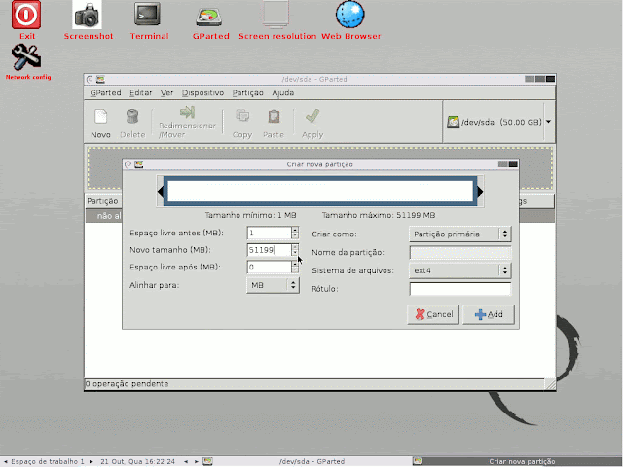623x467 pixels.
Task: Open the /dev/sda (50.00 GB) device selector
Action: tap(499, 122)
